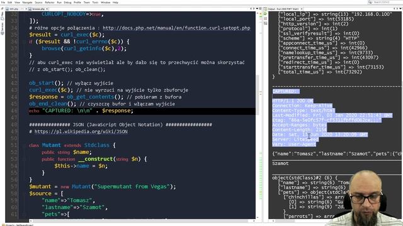This screenshot has width=403, height=226.
Task: Click the "local_ip" output line
Action: 336,14
